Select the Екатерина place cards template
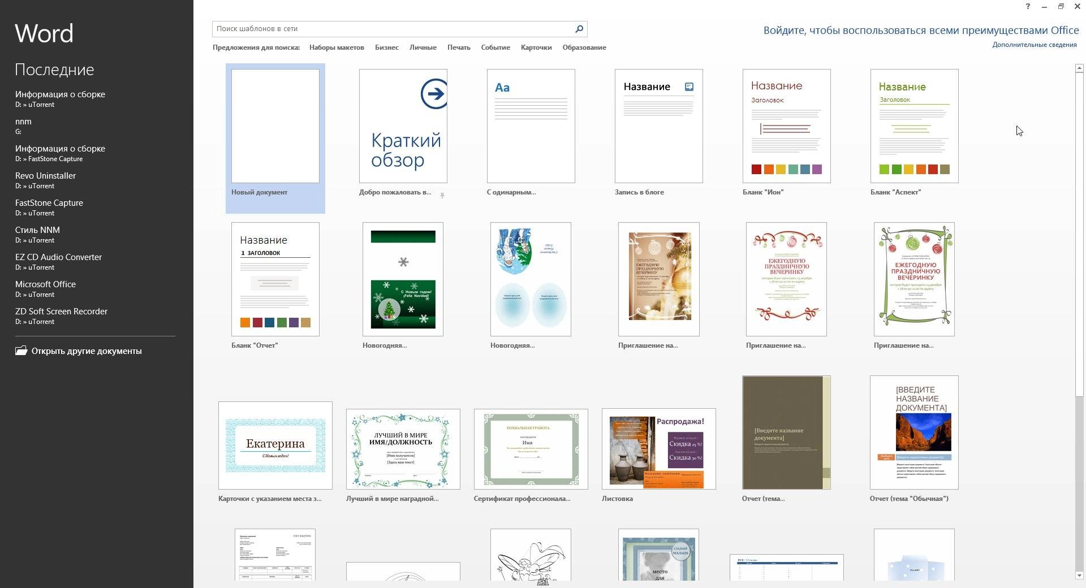Viewport: 1086px width, 588px height. pos(275,446)
